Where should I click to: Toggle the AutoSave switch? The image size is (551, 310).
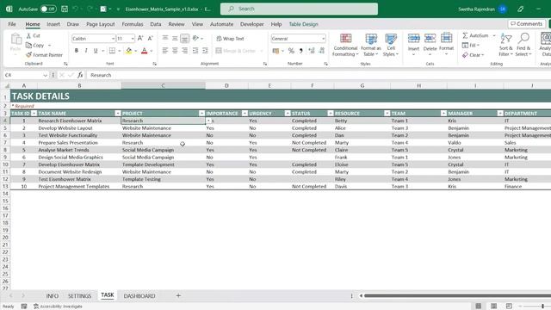point(48,9)
